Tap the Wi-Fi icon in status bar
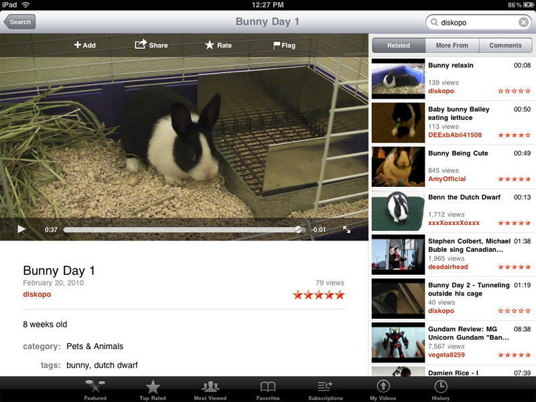 point(25,5)
